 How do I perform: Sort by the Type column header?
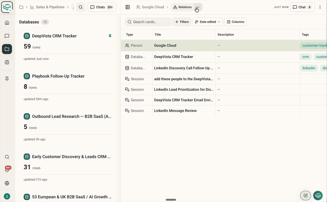pos(130,35)
